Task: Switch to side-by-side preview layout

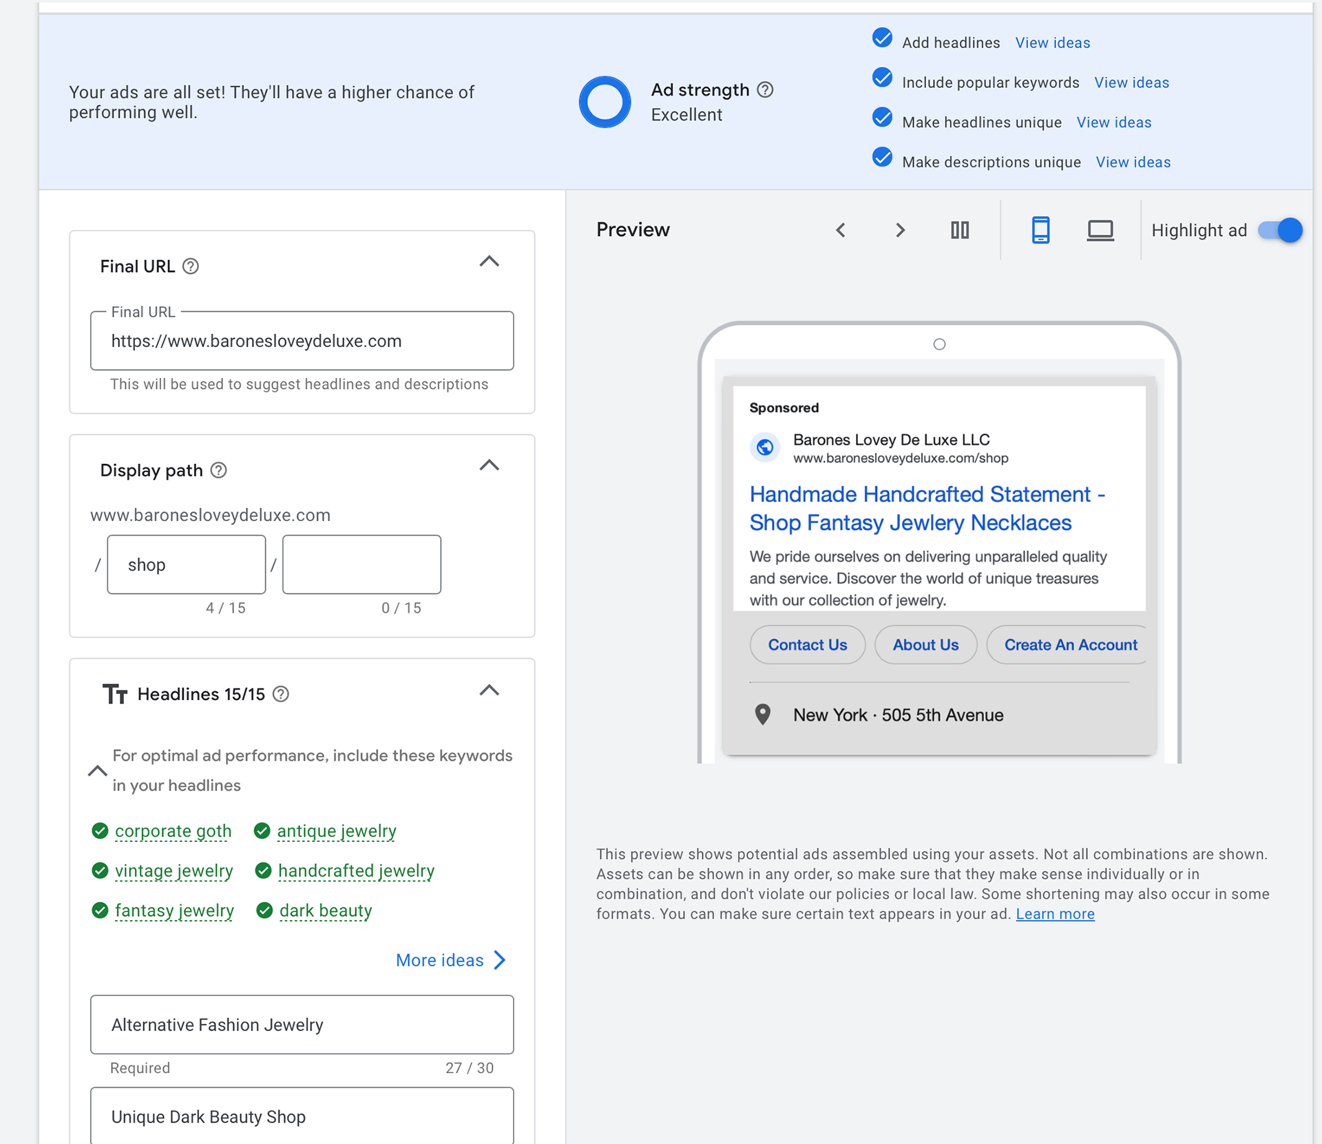Action: point(960,230)
